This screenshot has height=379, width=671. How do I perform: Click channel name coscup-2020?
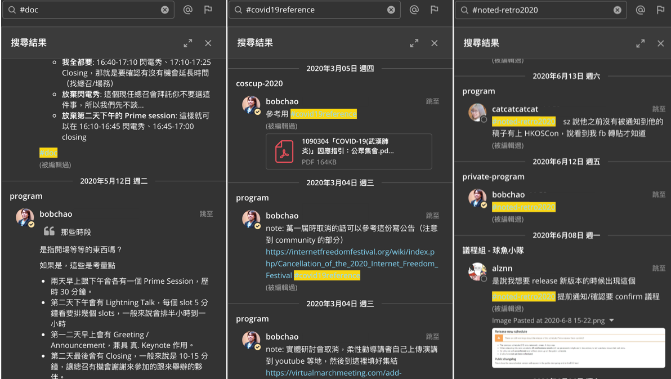tap(260, 83)
